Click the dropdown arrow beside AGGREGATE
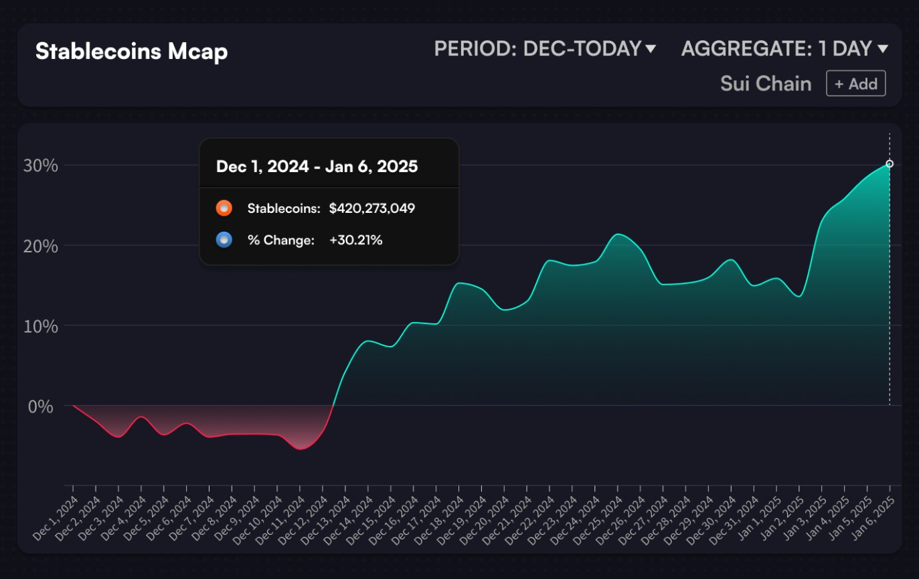 click(x=882, y=48)
